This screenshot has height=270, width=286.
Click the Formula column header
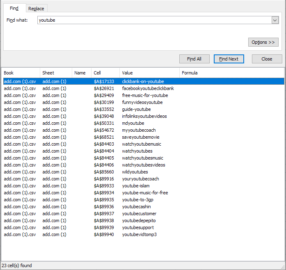[x=232, y=73]
